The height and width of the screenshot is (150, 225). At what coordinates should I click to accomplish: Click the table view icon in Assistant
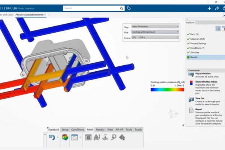point(218,29)
